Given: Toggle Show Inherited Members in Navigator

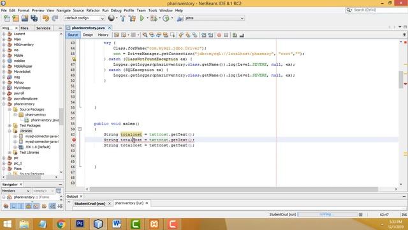Looking at the screenshot, I should click(6, 206).
